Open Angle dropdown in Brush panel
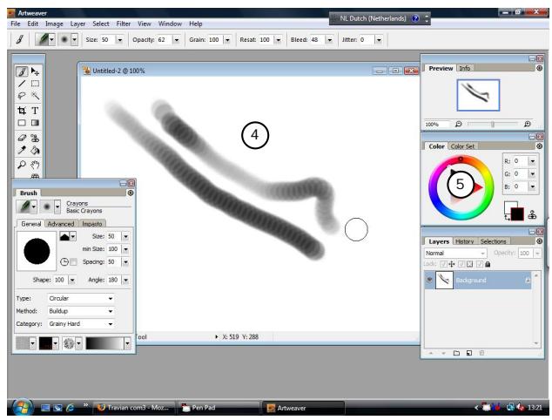 pos(125,280)
